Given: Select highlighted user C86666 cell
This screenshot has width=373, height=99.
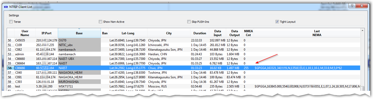Looking at the screenshot, I should pos(25,68).
